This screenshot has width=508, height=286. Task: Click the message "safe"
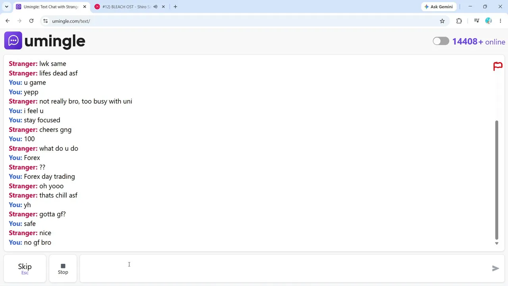coord(30,224)
